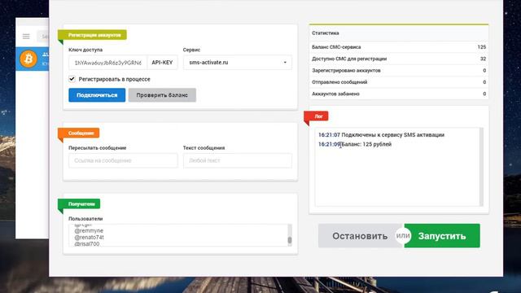521x293 pixels.
Task: Click the red Лог section label
Action: point(317,116)
